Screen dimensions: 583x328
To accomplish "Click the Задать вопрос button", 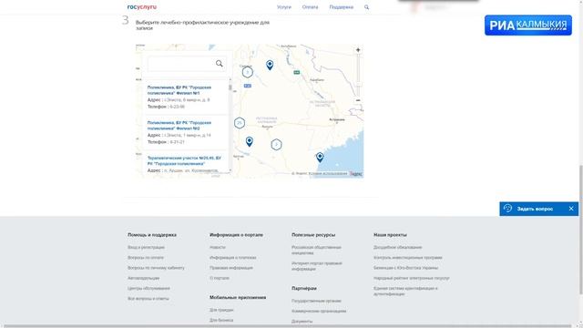I will point(538,209).
